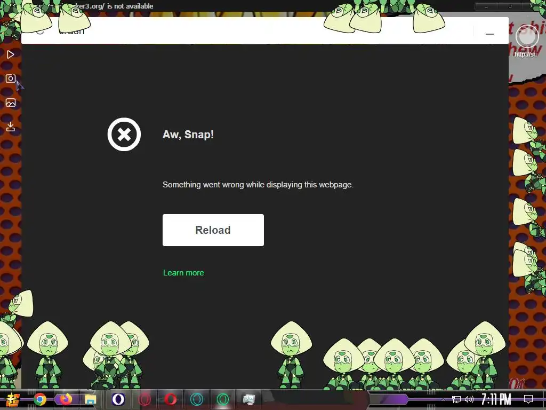
Task: Click the snapshot camera sidebar icon
Action: click(x=11, y=78)
